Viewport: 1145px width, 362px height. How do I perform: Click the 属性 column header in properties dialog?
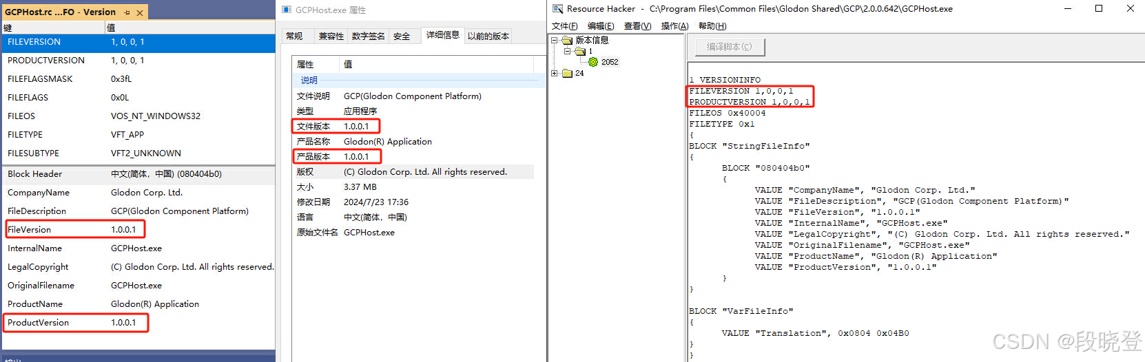[x=316, y=64]
